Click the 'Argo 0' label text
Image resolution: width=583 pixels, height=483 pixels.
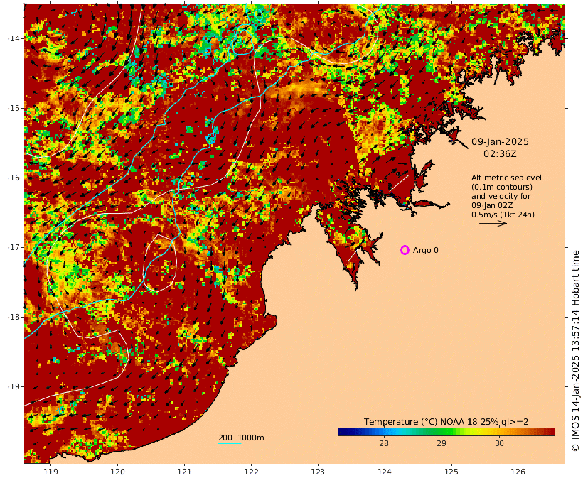coord(426,251)
